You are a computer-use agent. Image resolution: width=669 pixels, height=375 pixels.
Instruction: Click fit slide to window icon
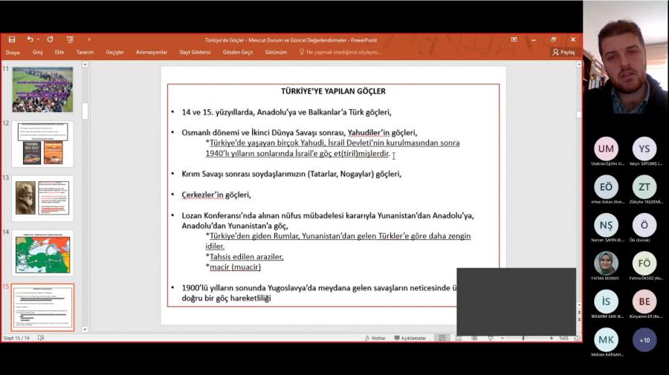click(578, 338)
